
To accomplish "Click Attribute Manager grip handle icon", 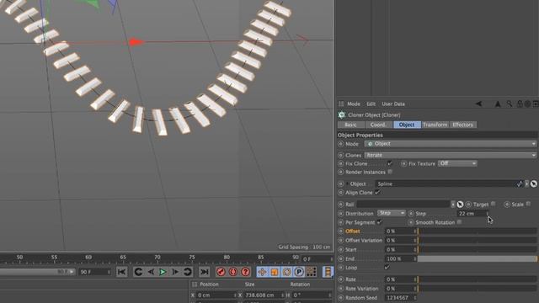I will 341,104.
